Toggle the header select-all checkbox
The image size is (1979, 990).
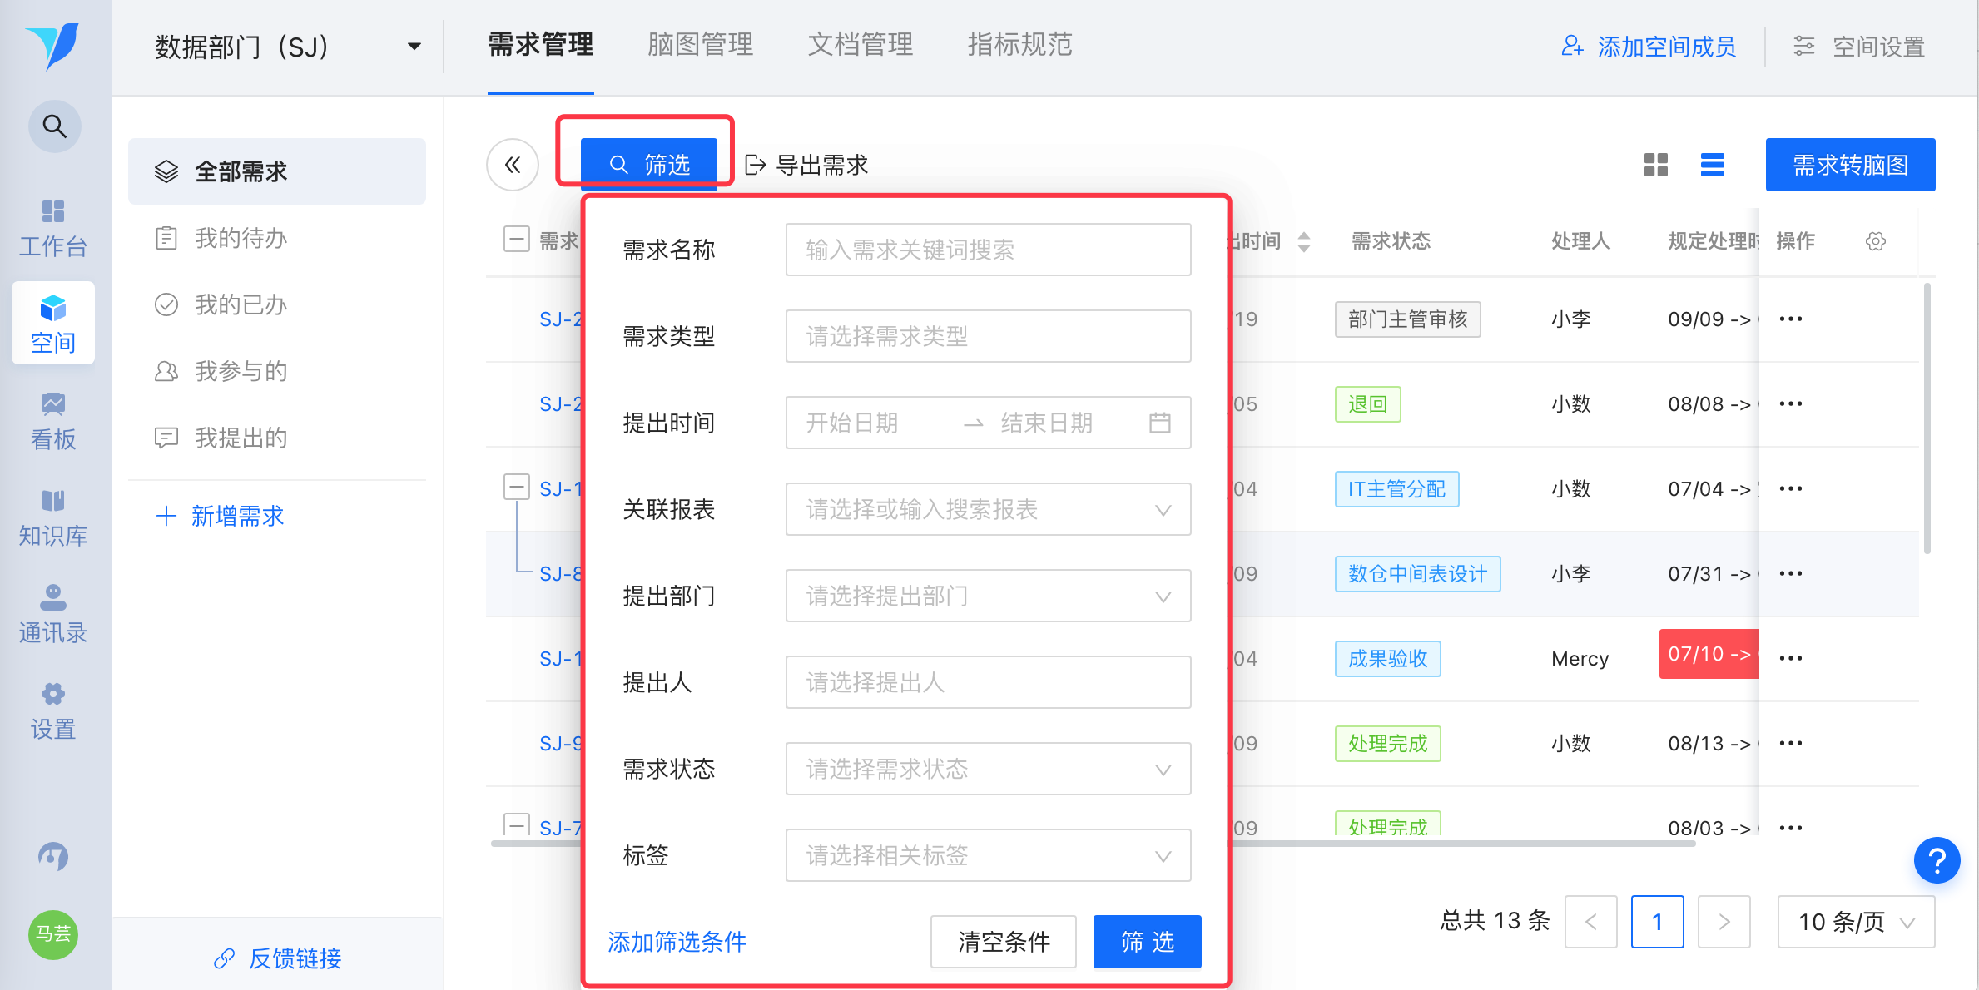(517, 240)
